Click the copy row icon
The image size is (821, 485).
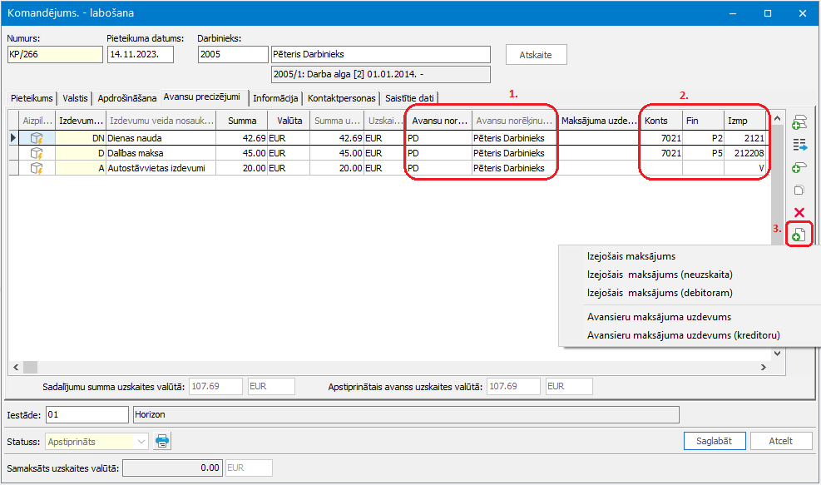pyautogui.click(x=799, y=191)
